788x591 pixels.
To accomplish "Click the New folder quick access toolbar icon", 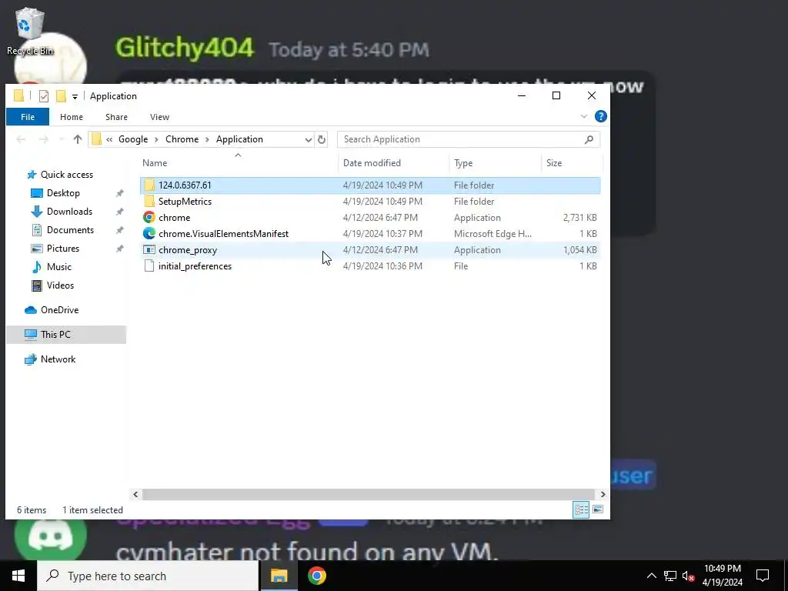I will pyautogui.click(x=61, y=96).
